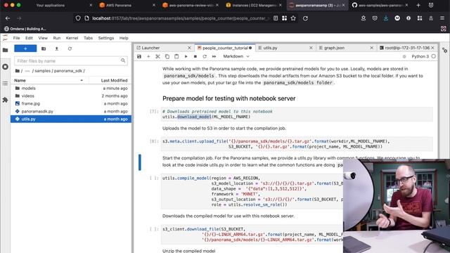Sort files by Name column header
The image size is (450, 253).
click(x=49, y=80)
